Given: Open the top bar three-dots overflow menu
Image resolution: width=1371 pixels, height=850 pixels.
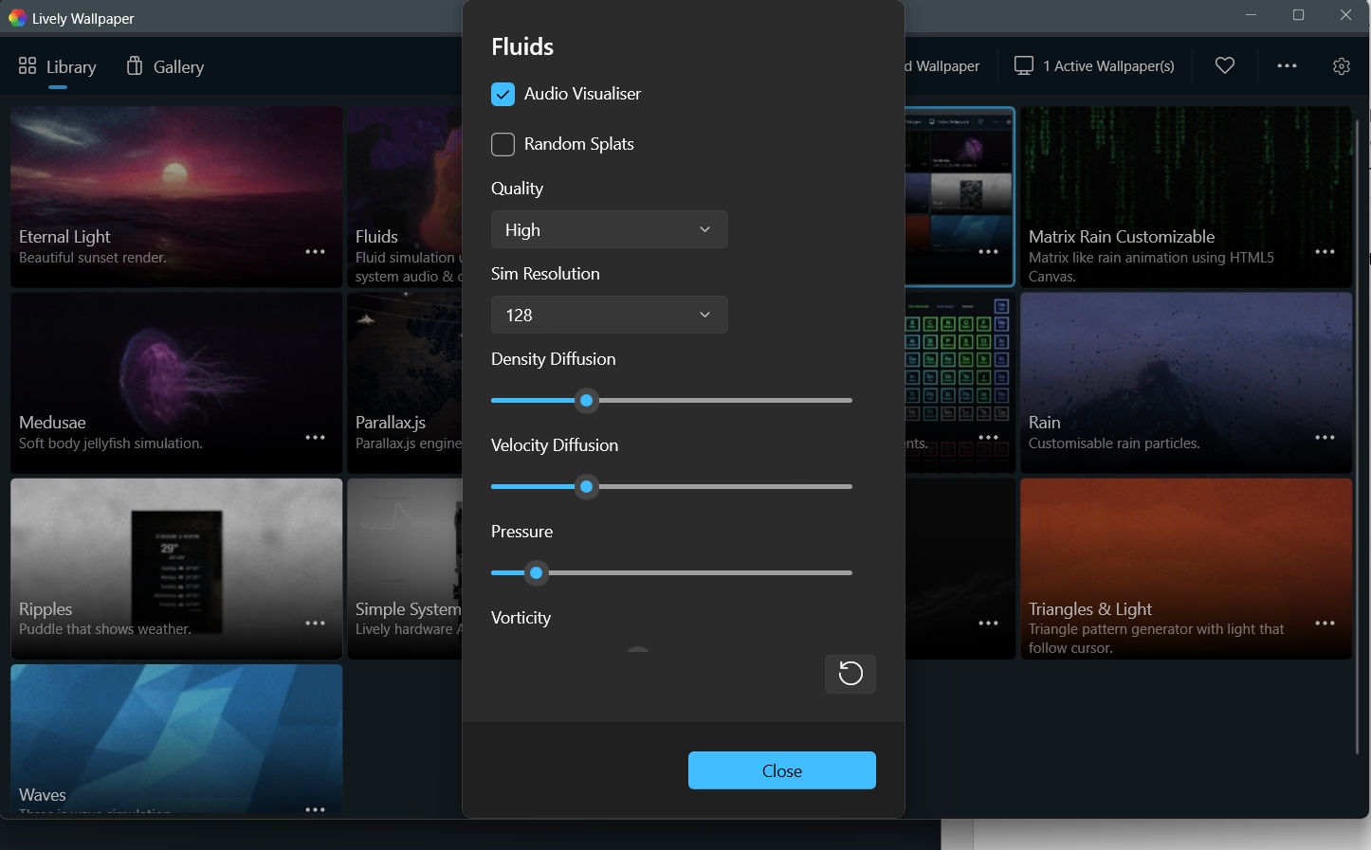Looking at the screenshot, I should 1287,66.
